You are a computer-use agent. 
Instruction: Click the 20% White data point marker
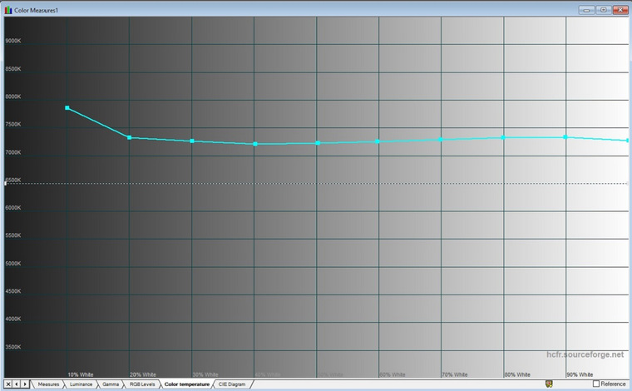130,137
